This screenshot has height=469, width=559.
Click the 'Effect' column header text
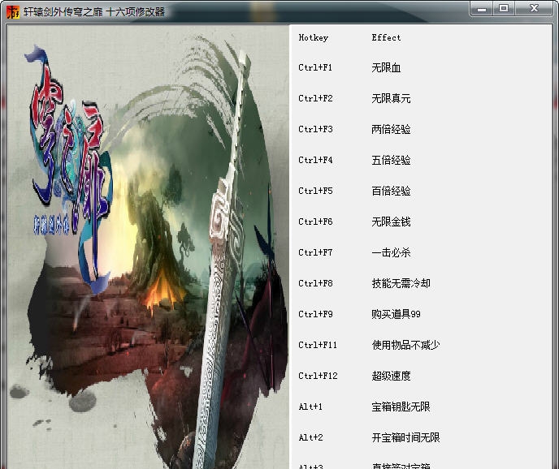pos(386,37)
